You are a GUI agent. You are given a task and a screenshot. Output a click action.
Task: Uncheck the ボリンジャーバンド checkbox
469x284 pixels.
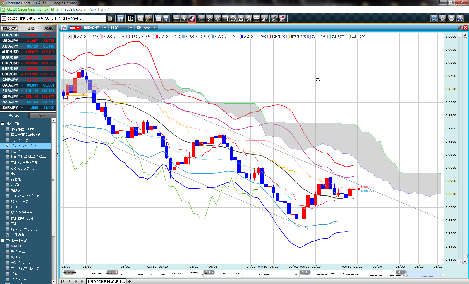(8, 146)
